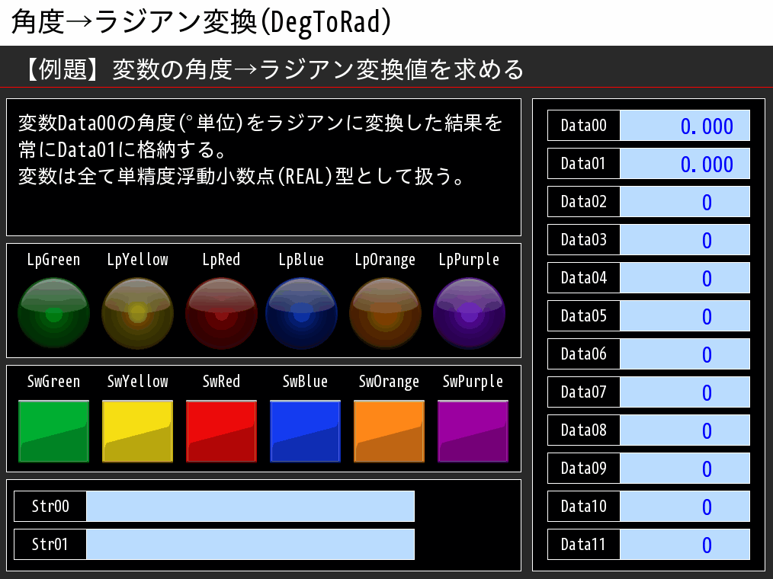
Task: Select the Data03 value field
Action: point(685,240)
